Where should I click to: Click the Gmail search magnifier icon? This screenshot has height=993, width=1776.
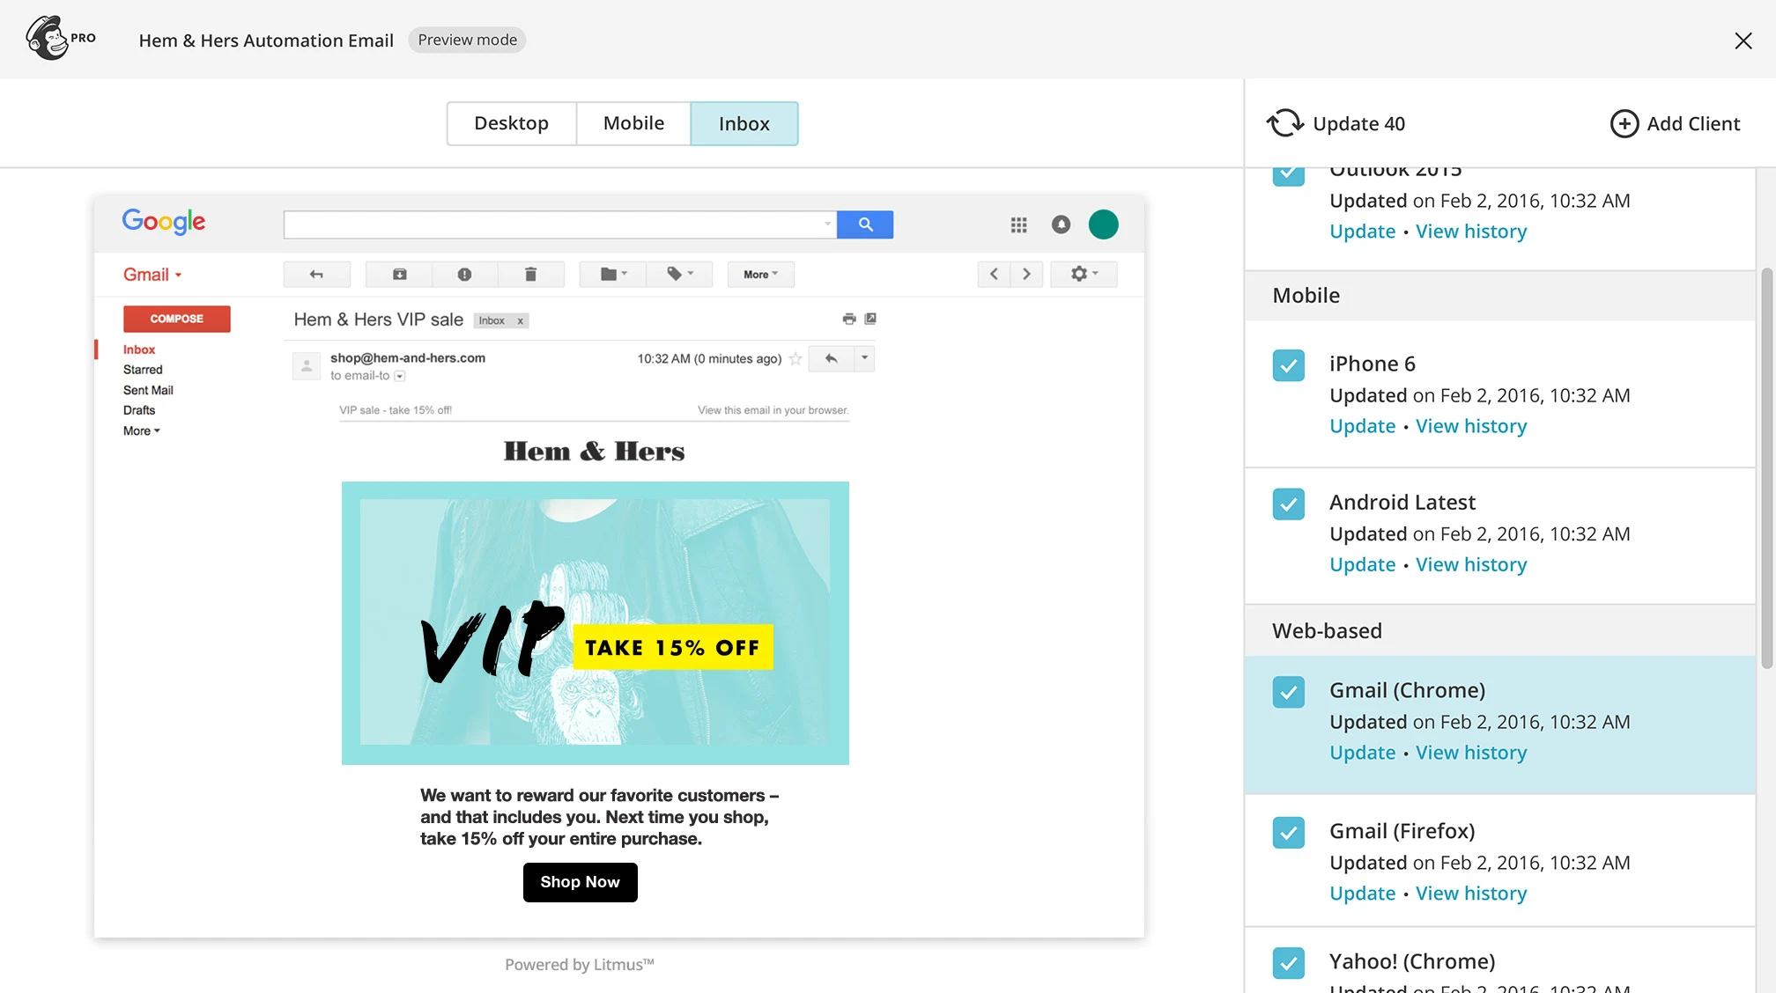[865, 224]
